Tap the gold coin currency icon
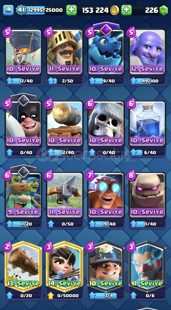The image size is (171, 310). (x=114, y=10)
